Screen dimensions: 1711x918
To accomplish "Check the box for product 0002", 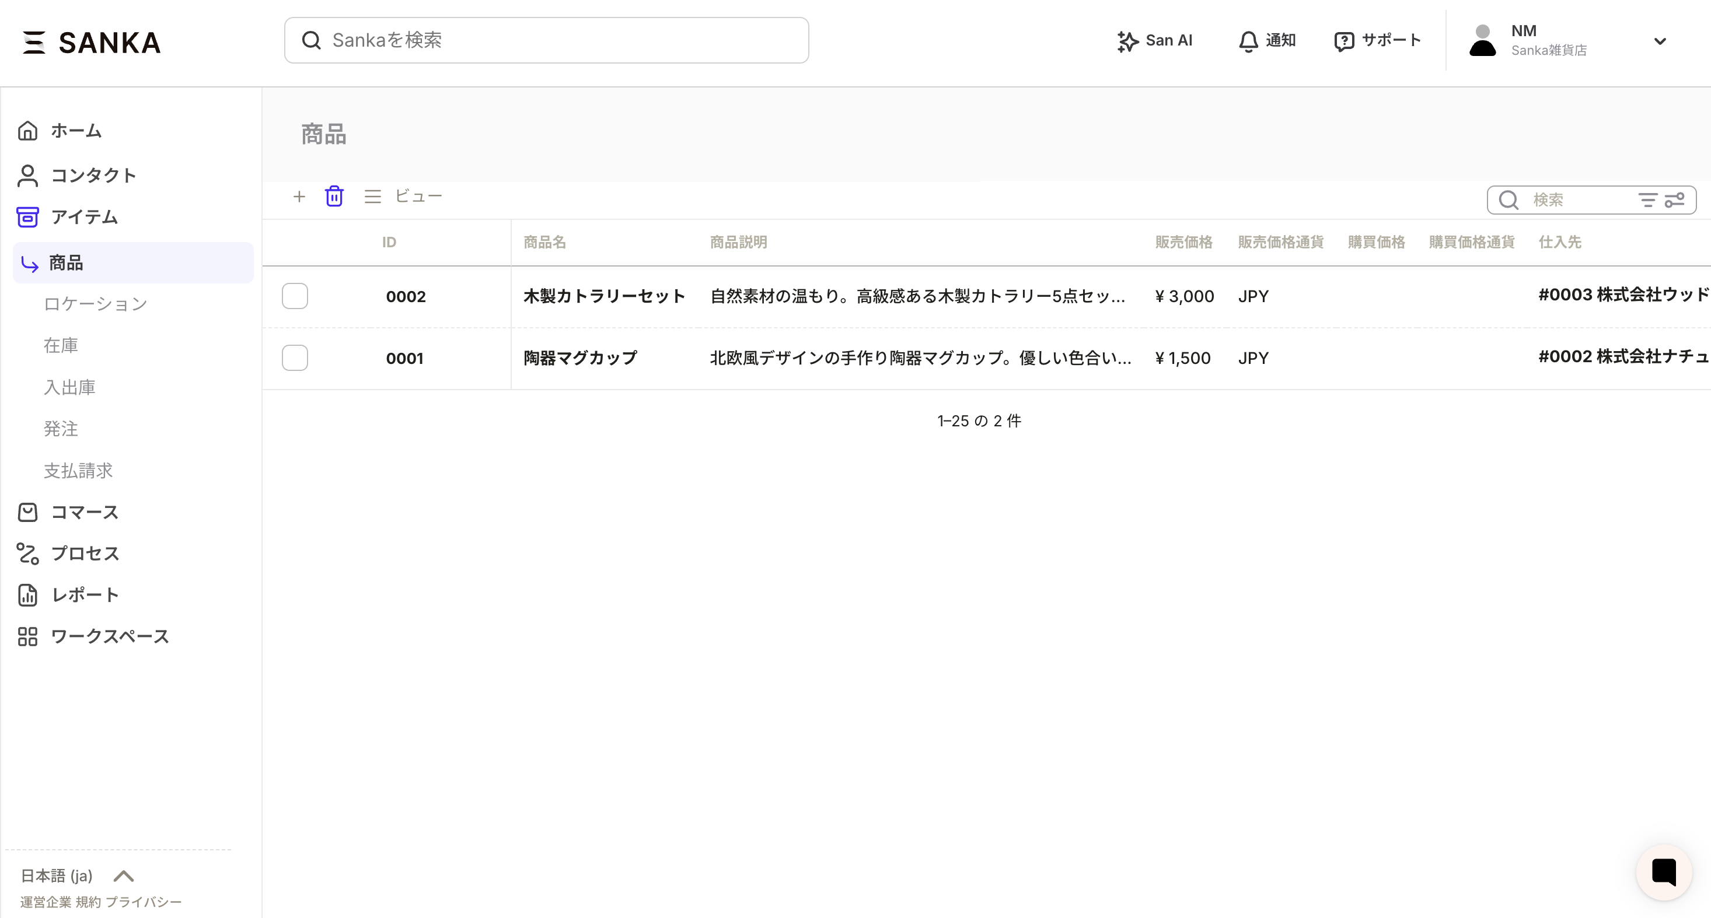I will tap(295, 296).
